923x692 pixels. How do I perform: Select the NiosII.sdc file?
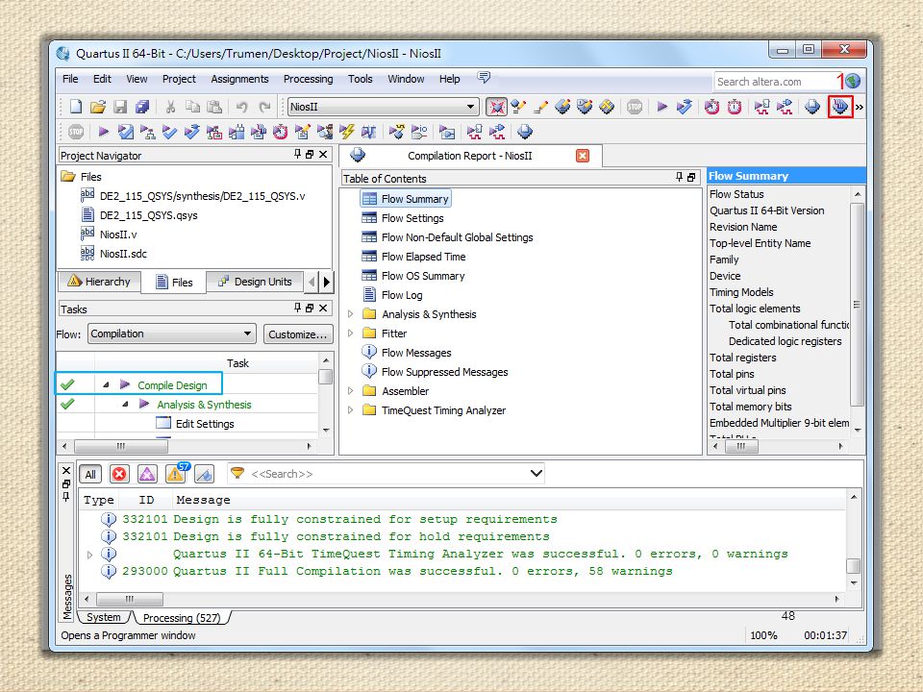pyautogui.click(x=123, y=254)
